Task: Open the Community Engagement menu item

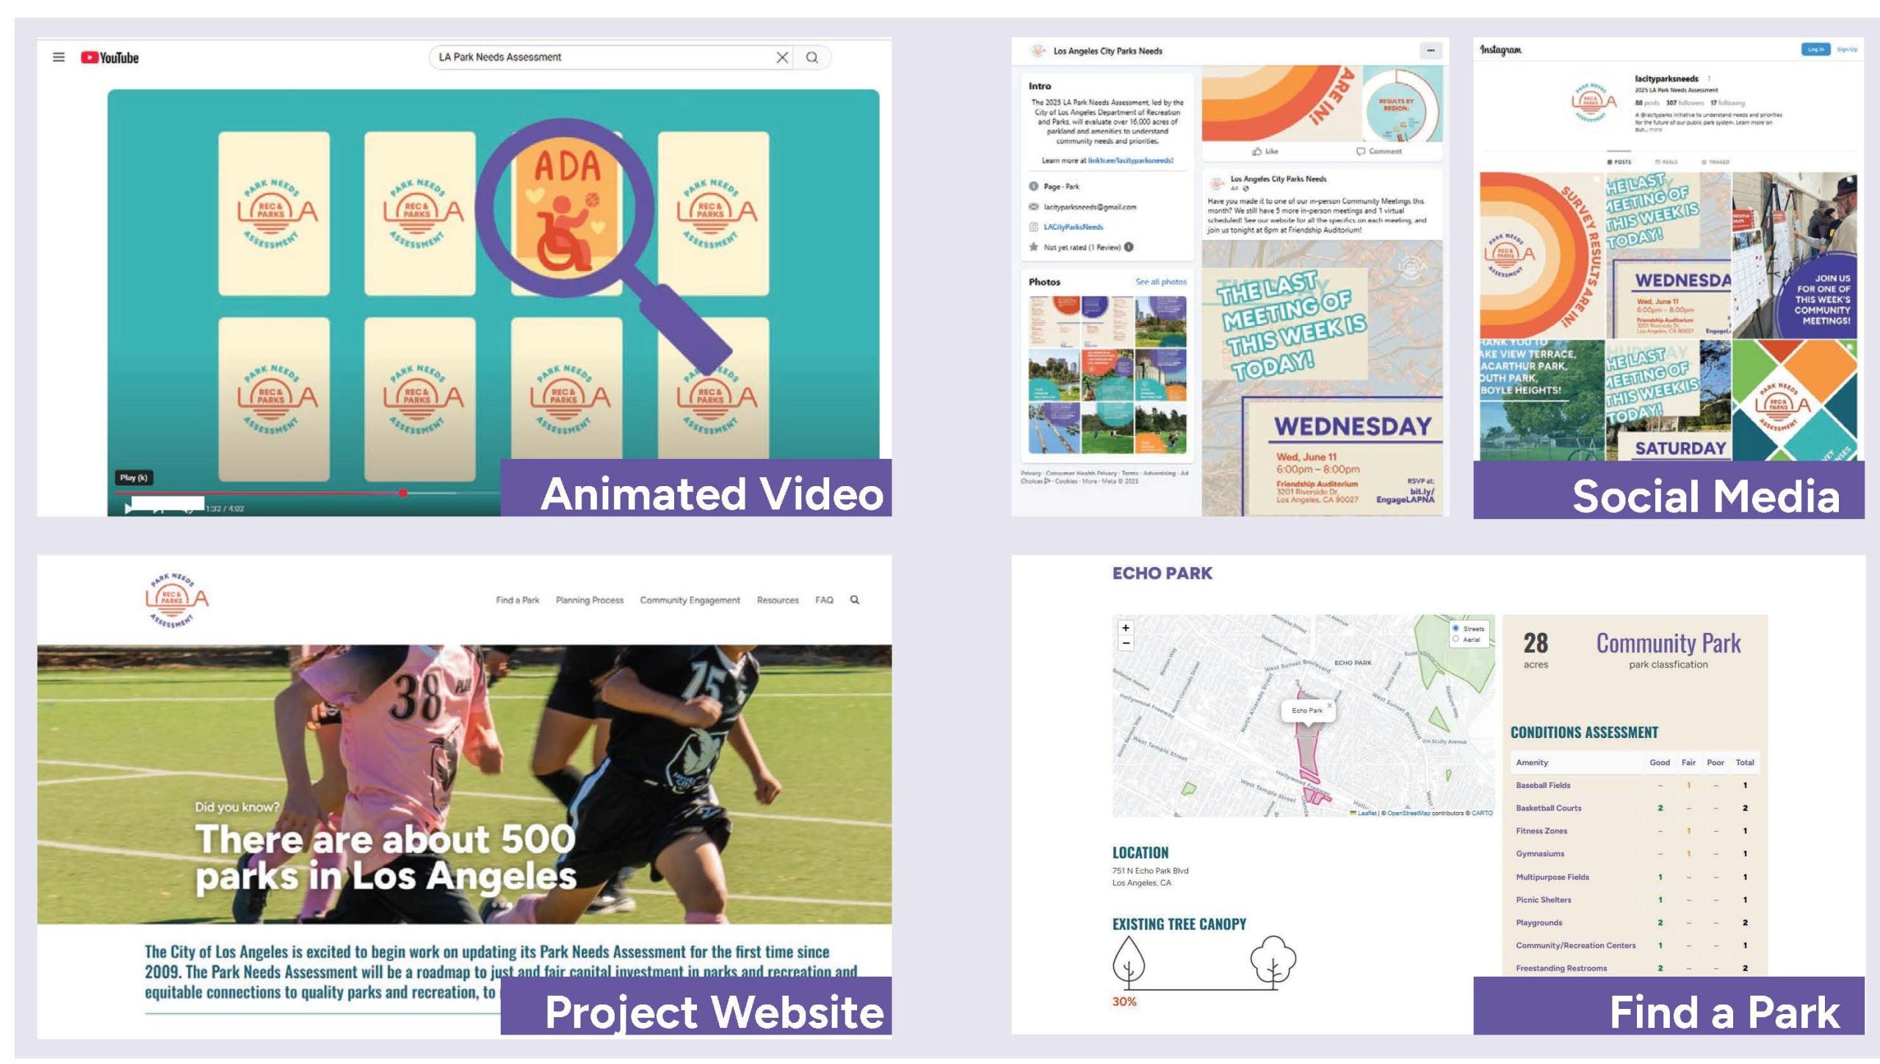Action: (x=690, y=600)
